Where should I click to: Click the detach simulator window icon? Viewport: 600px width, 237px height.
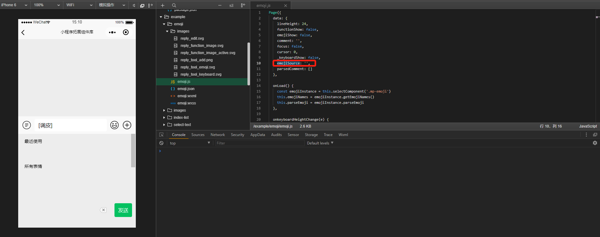click(142, 5)
